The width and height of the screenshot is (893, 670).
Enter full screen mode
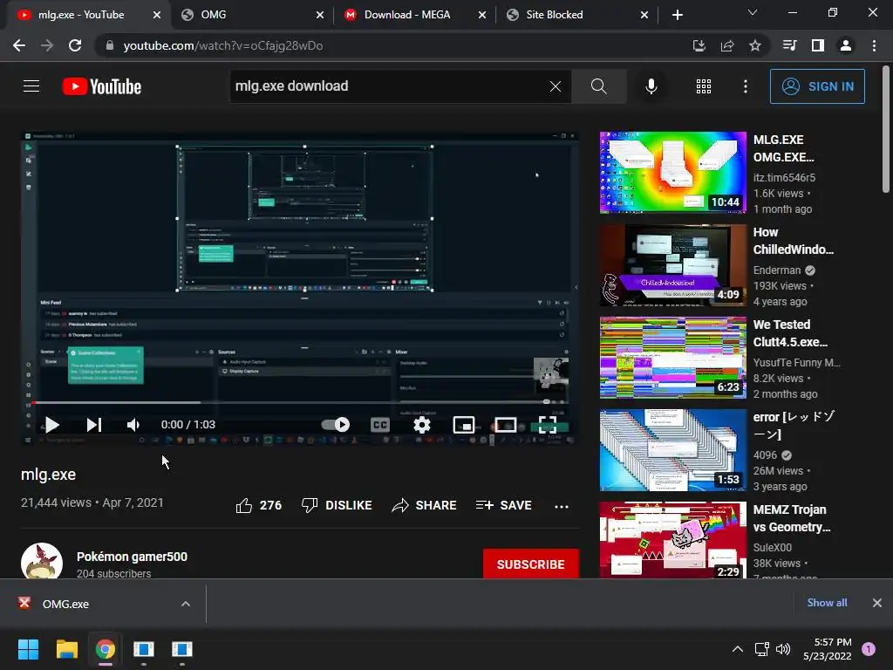[548, 425]
